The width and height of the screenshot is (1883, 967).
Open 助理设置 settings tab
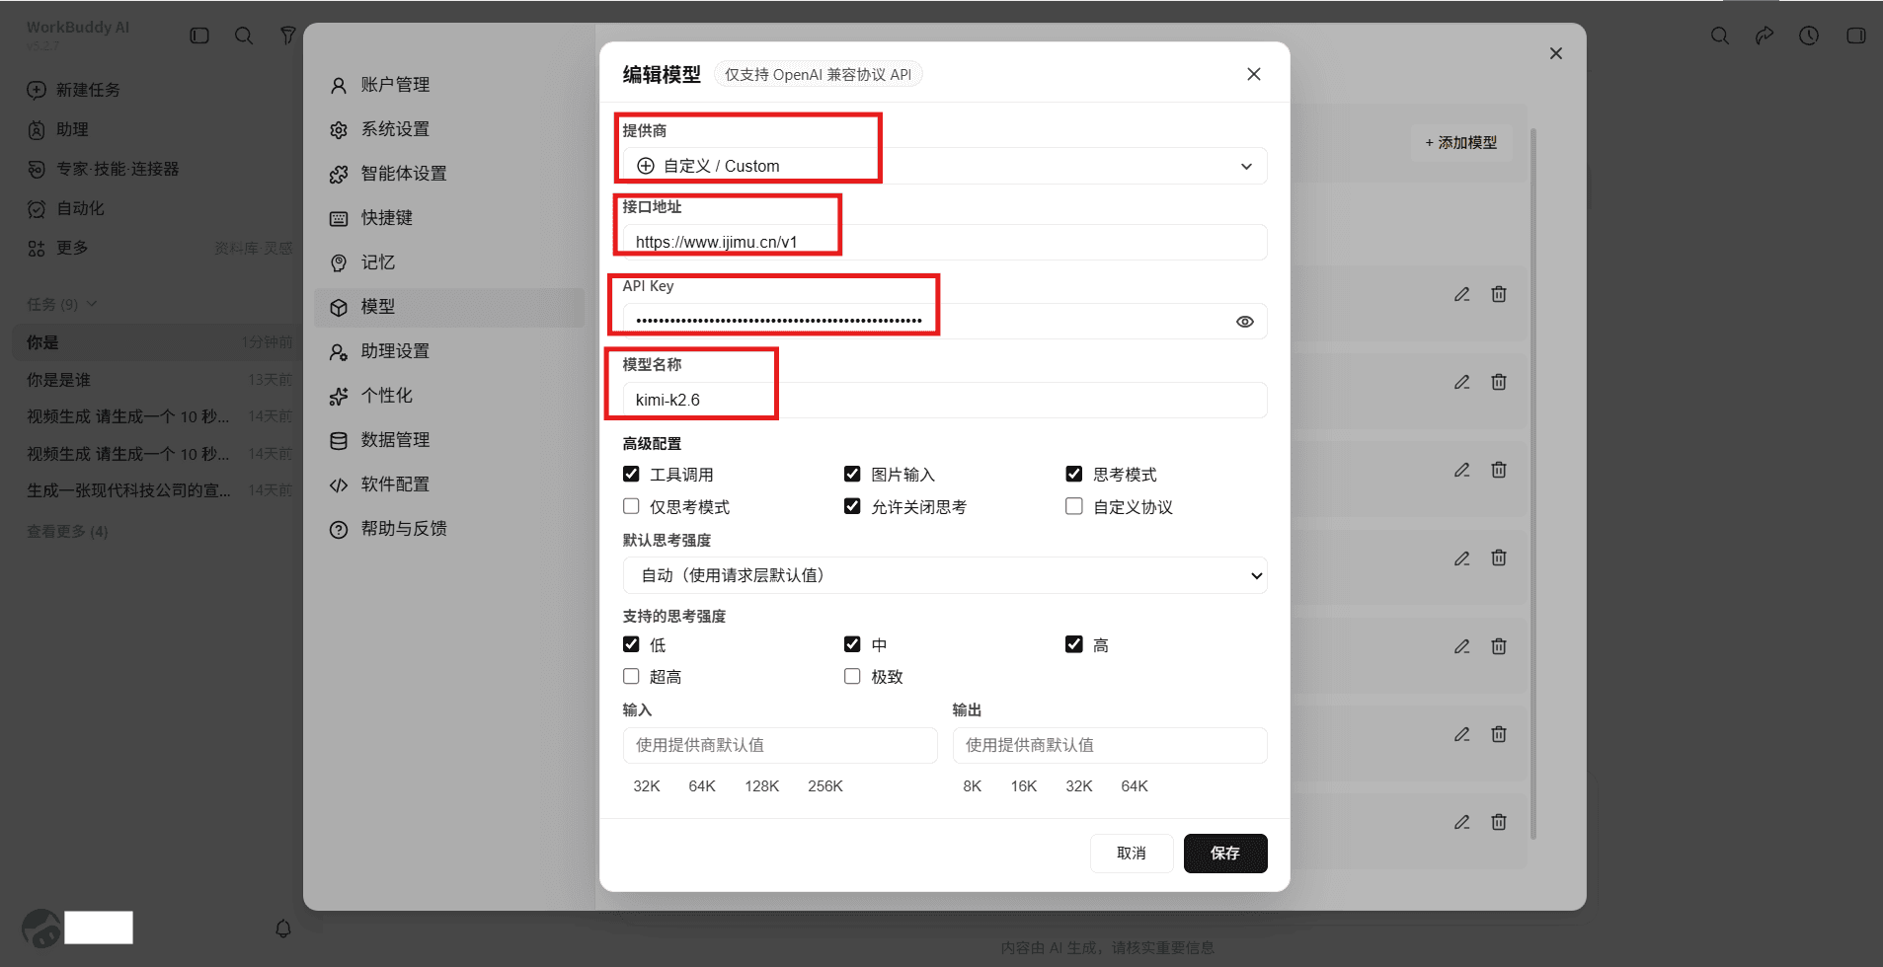pos(449,351)
